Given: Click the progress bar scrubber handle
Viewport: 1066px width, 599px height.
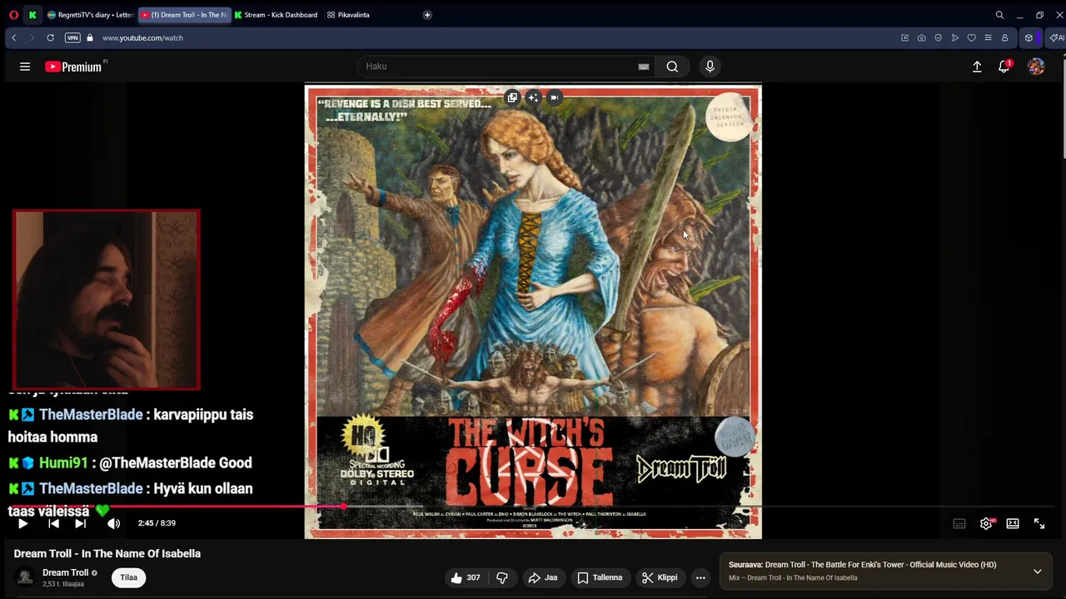Looking at the screenshot, I should [x=343, y=506].
